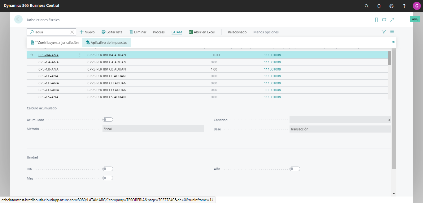Viewport: 423px width, 203px height.
Task: Toggle the Mes switch
Action: 108,178
